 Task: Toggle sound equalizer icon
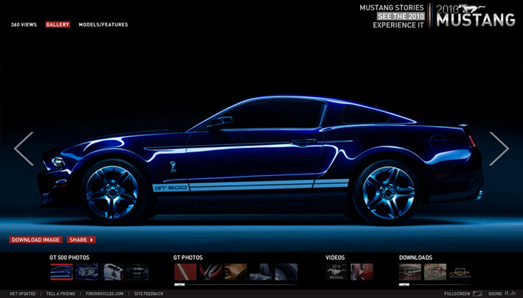point(510,294)
